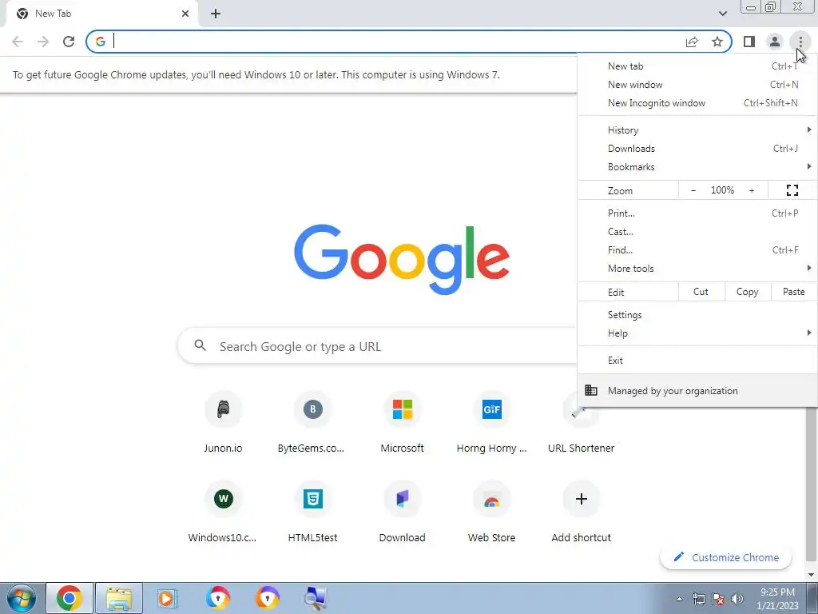The width and height of the screenshot is (818, 614).
Task: Click the browser Back arrow
Action: tap(18, 42)
